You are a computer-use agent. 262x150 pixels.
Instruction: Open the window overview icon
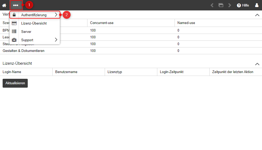221,5
